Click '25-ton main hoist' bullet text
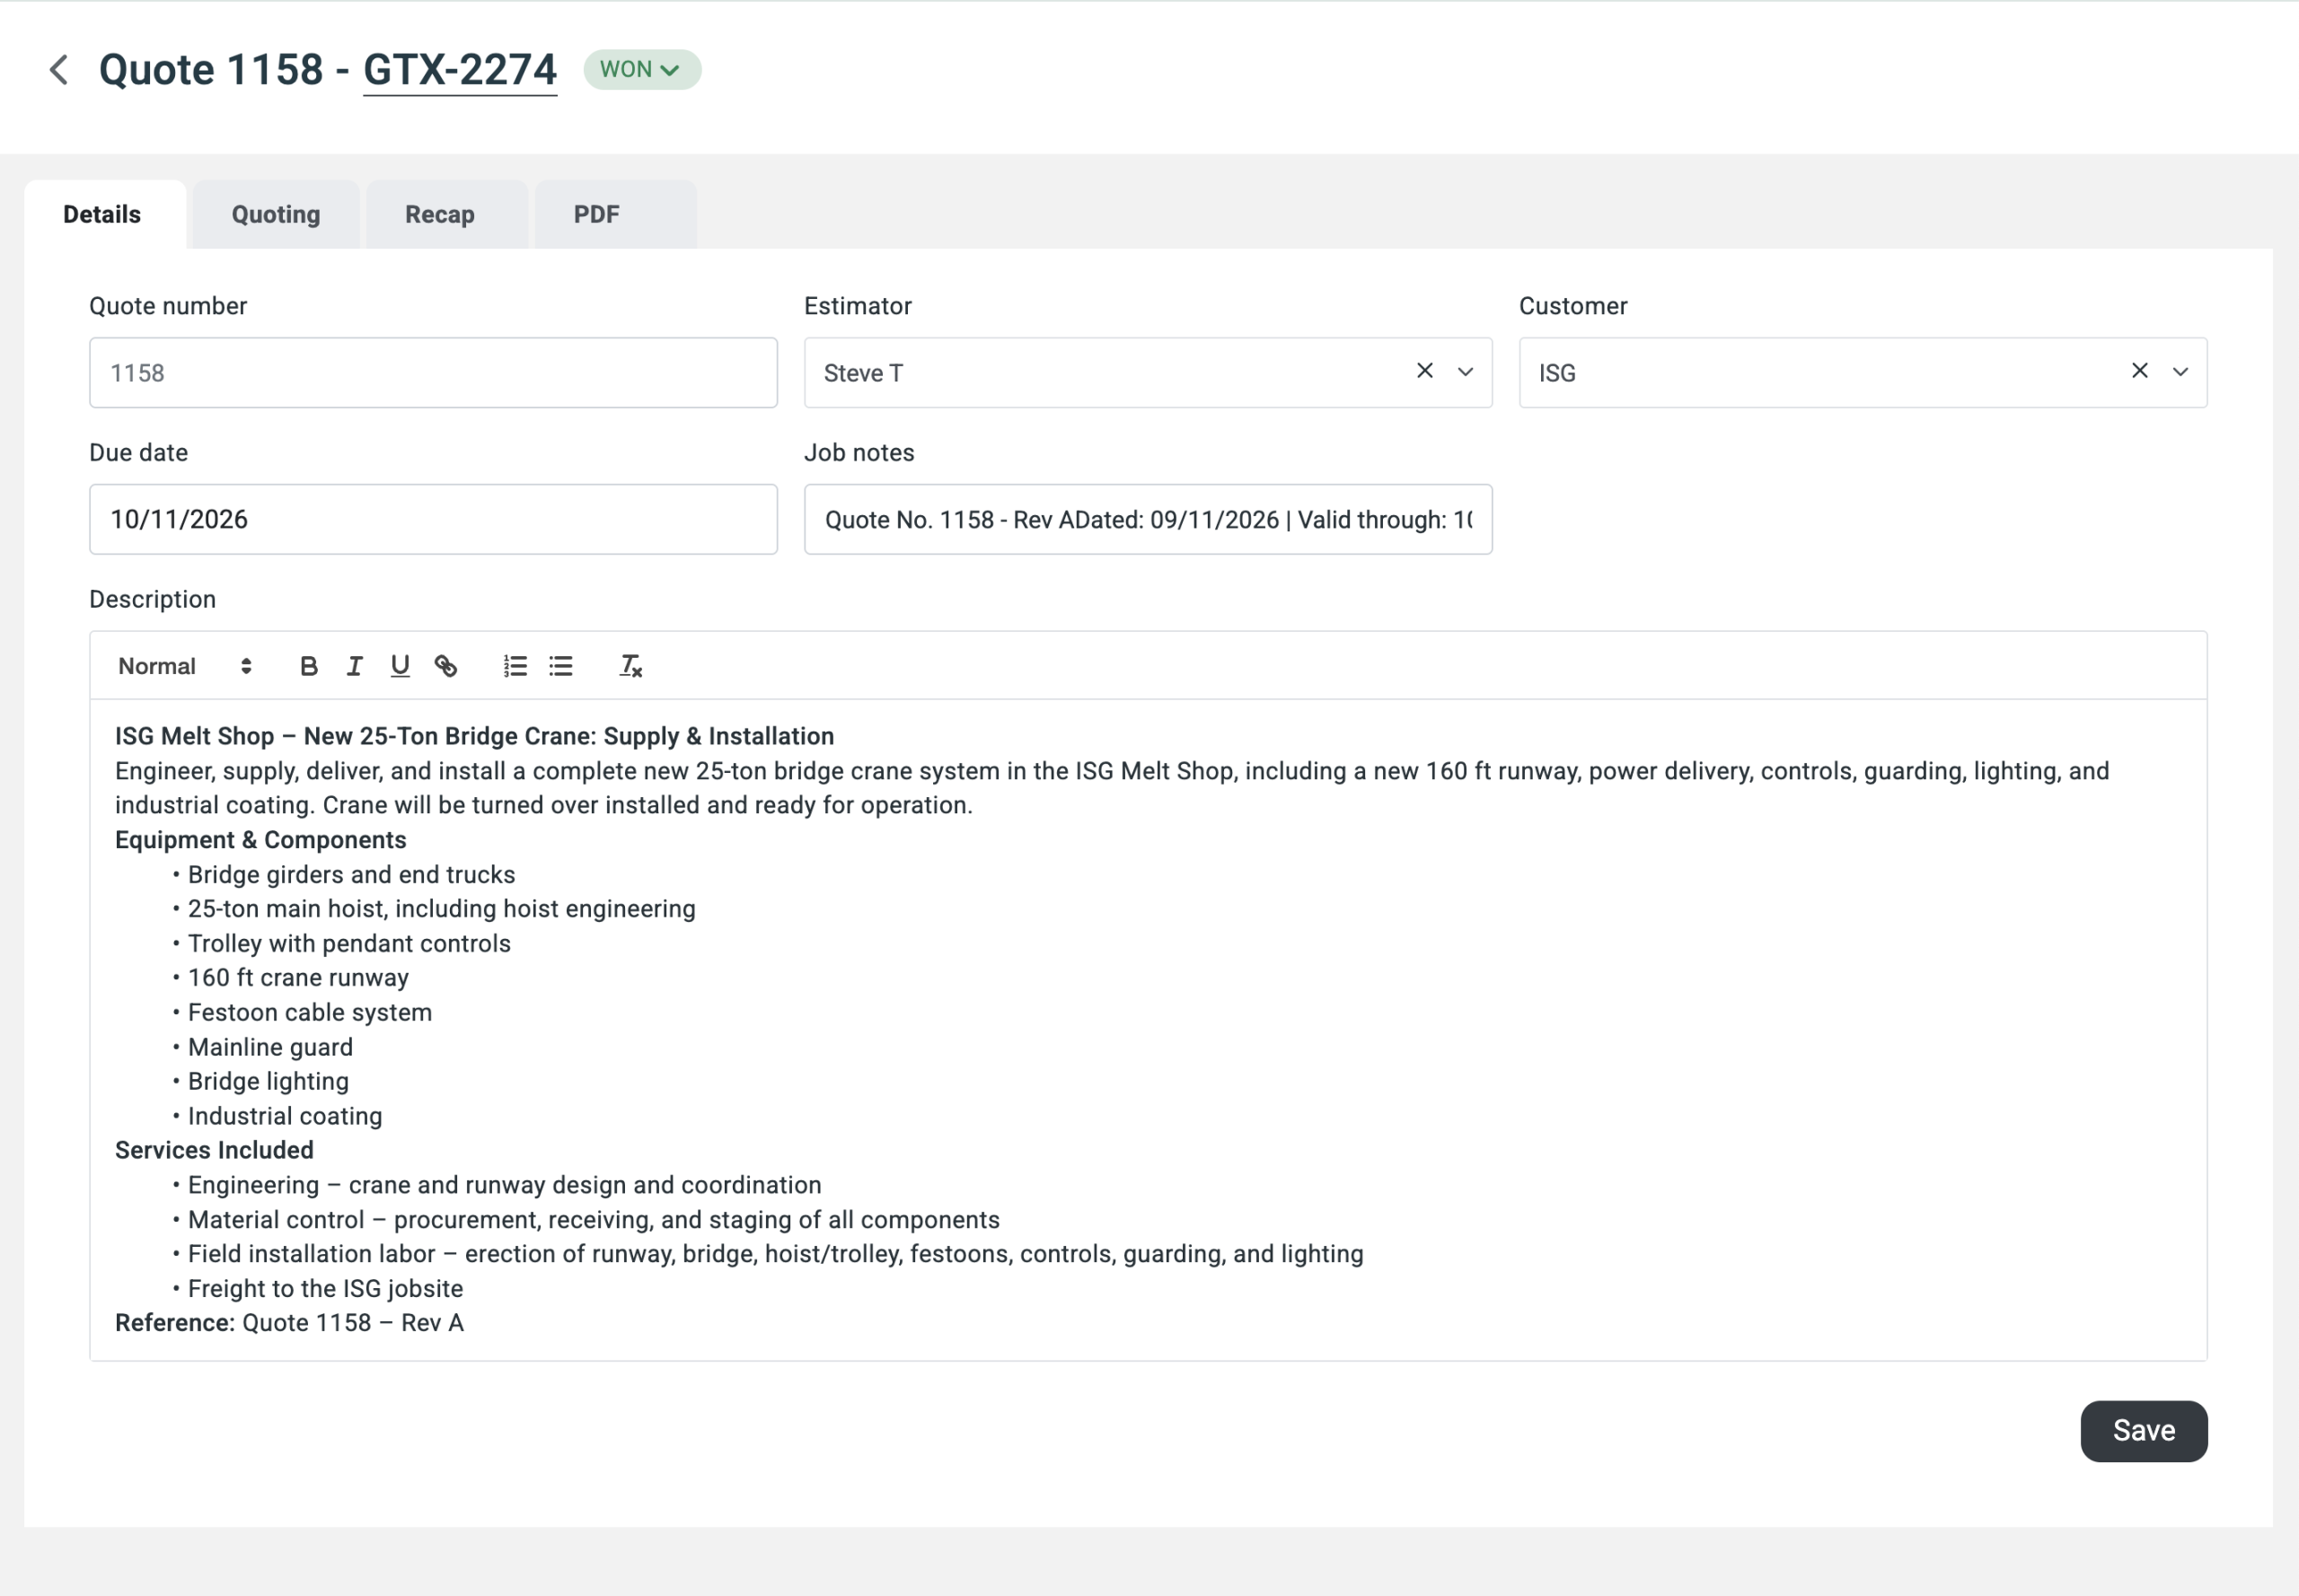The image size is (2299, 1596). click(x=441, y=909)
